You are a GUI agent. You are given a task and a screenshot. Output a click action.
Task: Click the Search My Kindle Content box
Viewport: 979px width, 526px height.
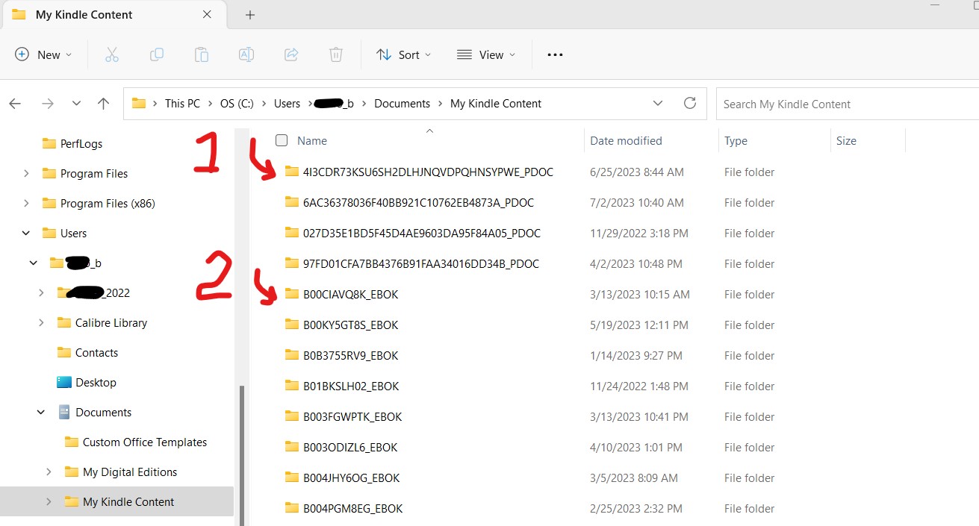[x=844, y=104]
